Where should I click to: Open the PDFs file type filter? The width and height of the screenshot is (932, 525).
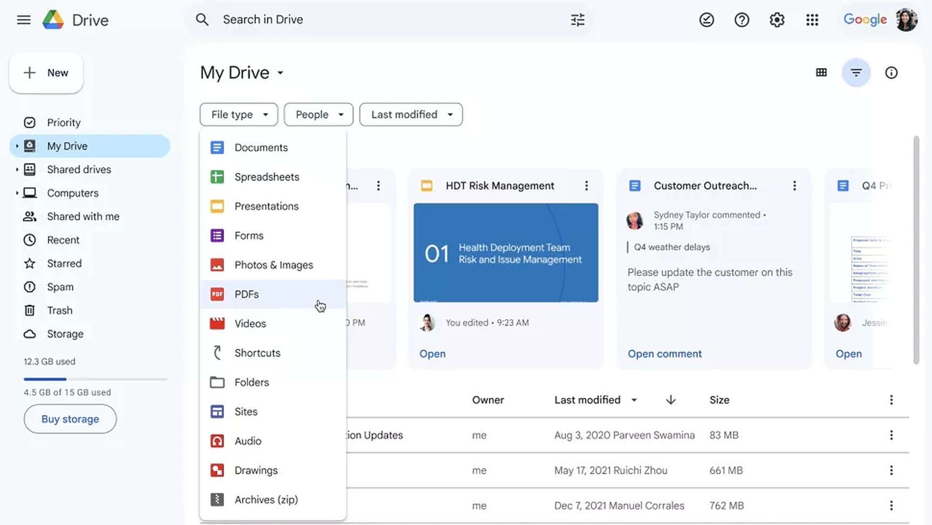(x=247, y=294)
